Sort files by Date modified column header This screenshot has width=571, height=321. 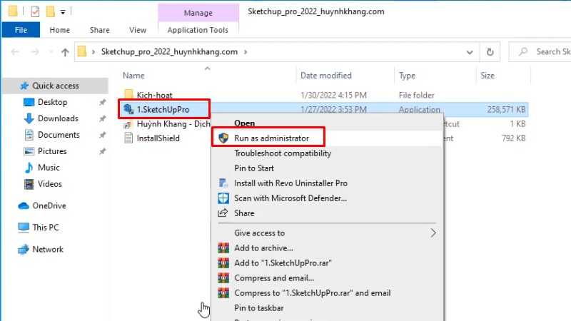tap(325, 75)
